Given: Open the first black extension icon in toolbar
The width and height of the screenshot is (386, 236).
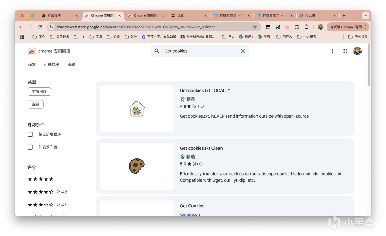Looking at the screenshot, I should click(x=268, y=27).
